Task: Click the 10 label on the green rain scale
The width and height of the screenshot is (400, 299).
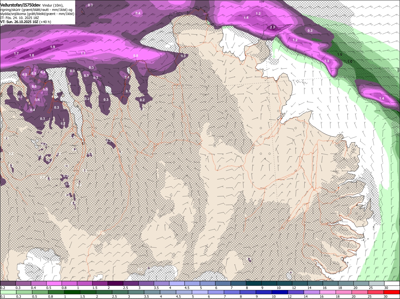Action: click(273, 297)
